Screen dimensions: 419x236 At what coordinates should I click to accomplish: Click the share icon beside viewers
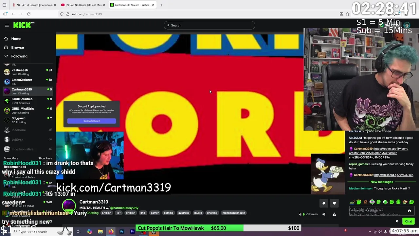click(x=324, y=214)
